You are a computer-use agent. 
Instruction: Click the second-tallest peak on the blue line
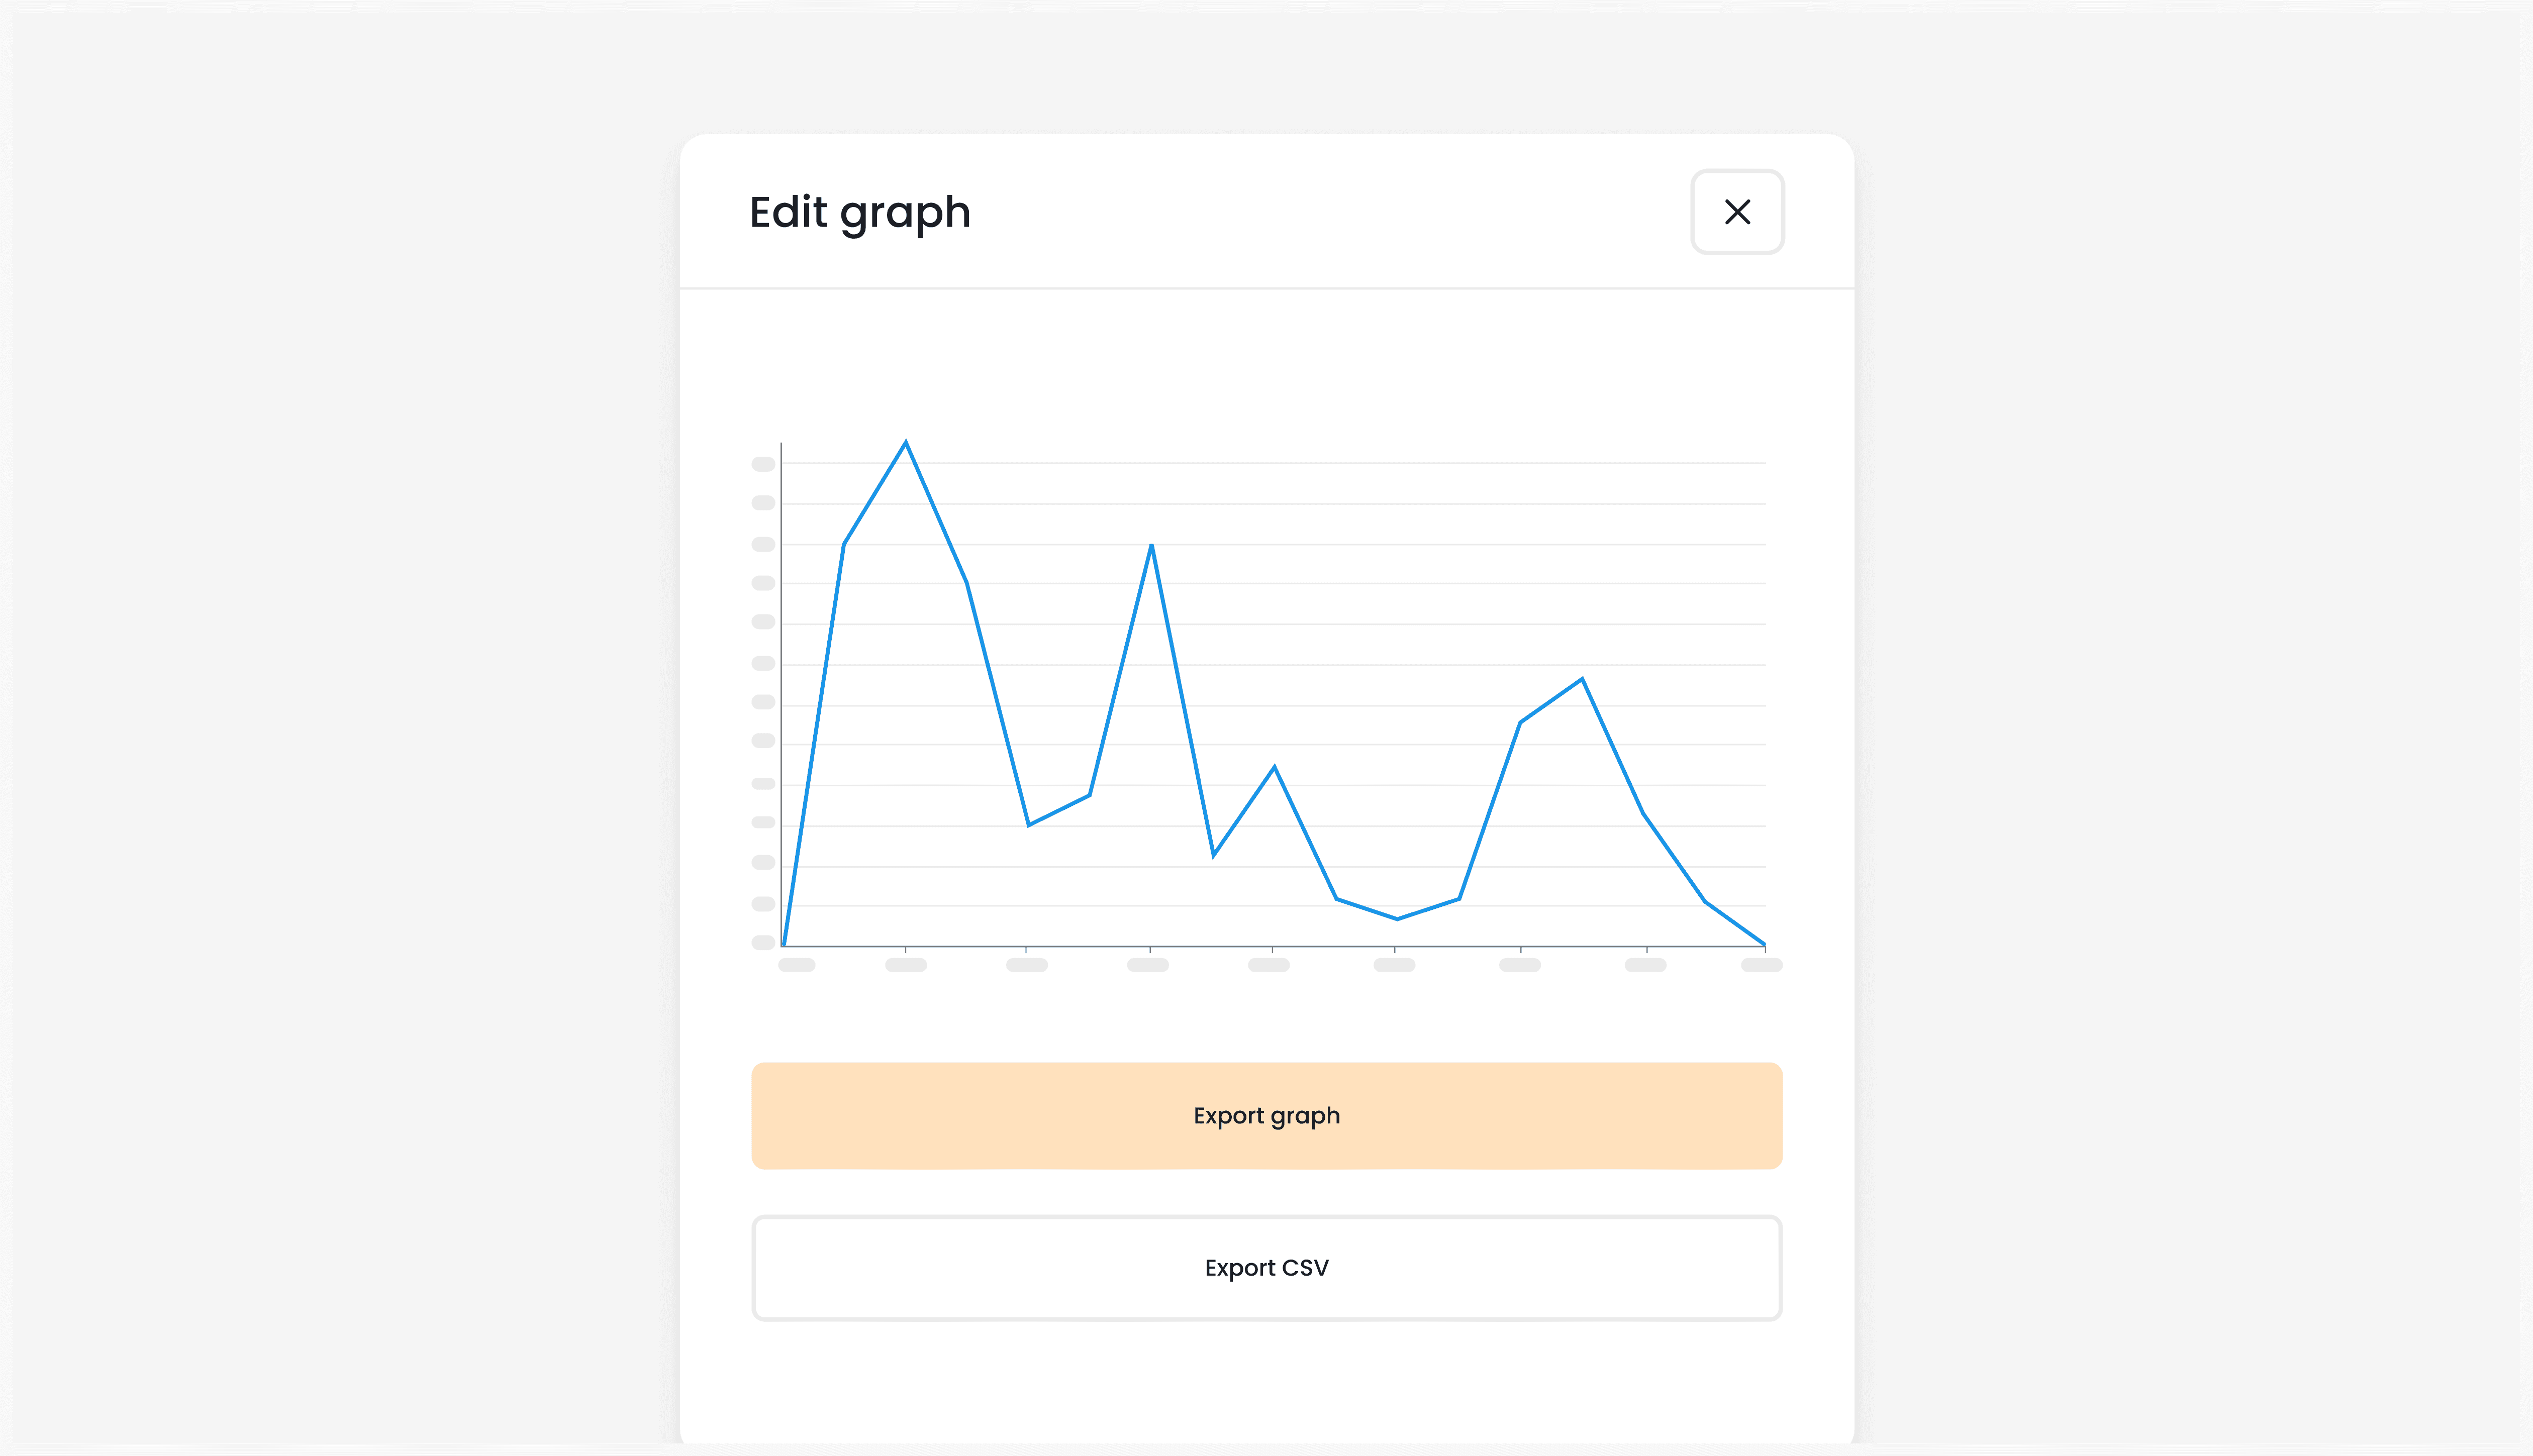click(x=1152, y=545)
